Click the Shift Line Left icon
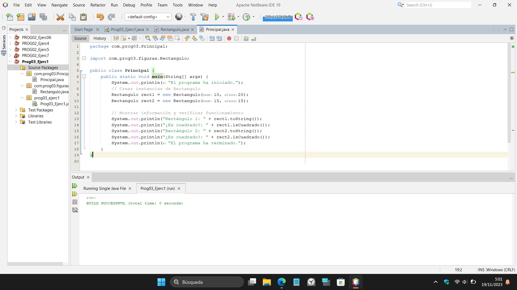The height and width of the screenshot is (290, 517). pyautogui.click(x=212, y=38)
